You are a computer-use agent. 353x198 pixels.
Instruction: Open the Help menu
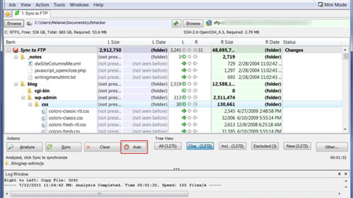point(98,5)
